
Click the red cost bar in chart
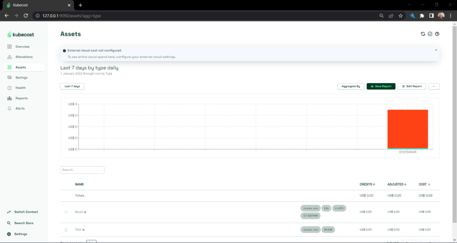pos(407,129)
